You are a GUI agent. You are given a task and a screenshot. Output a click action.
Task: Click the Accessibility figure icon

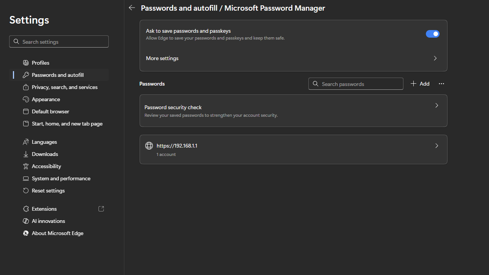coord(26,166)
